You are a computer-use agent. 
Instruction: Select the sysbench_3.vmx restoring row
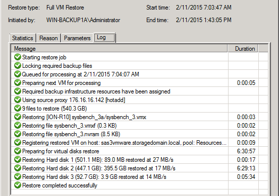point(139,117)
